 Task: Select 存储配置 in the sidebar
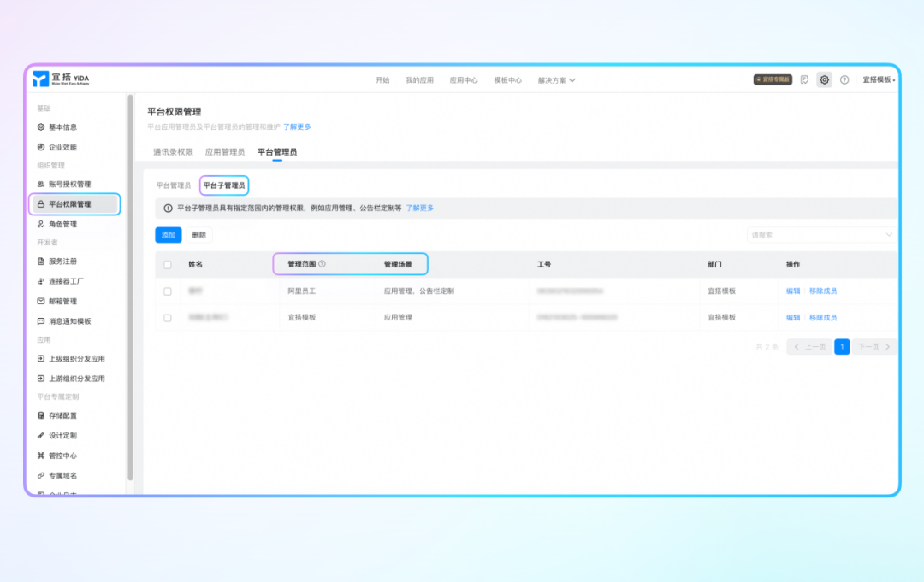[62, 415]
